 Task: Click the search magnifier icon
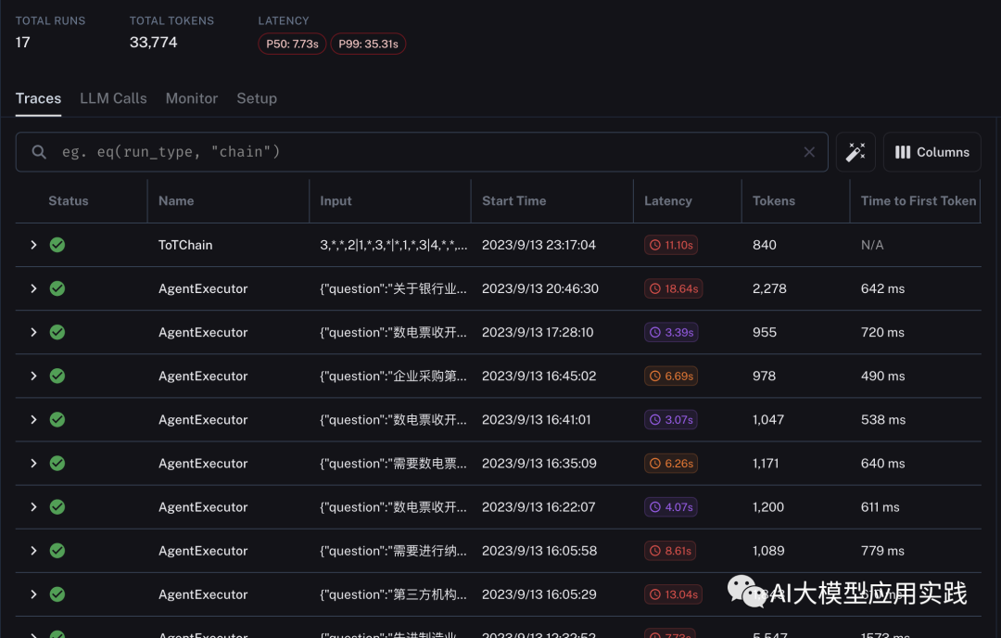click(x=39, y=152)
